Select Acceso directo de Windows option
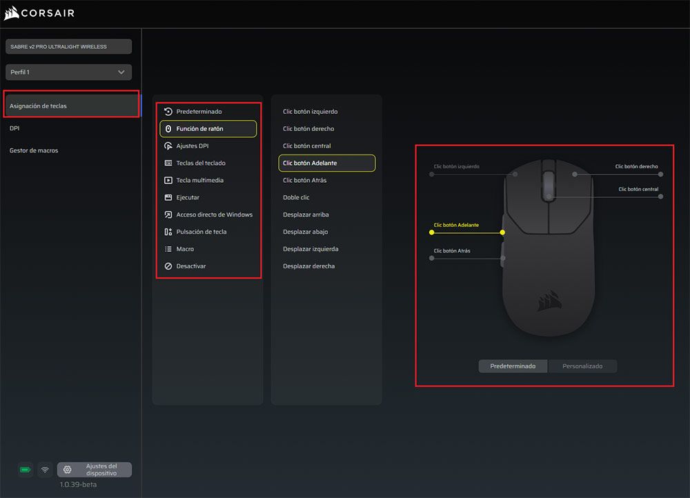690x498 pixels. coord(208,215)
